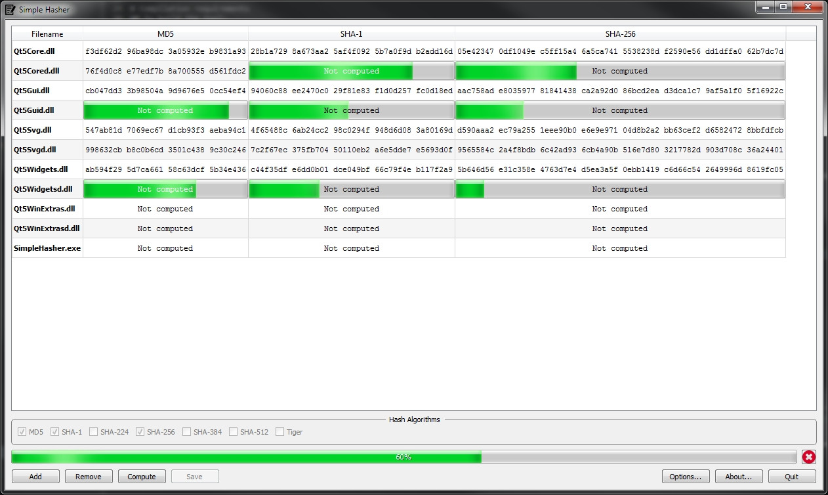The image size is (828, 495).
Task: Open the Options dialog
Action: (686, 477)
